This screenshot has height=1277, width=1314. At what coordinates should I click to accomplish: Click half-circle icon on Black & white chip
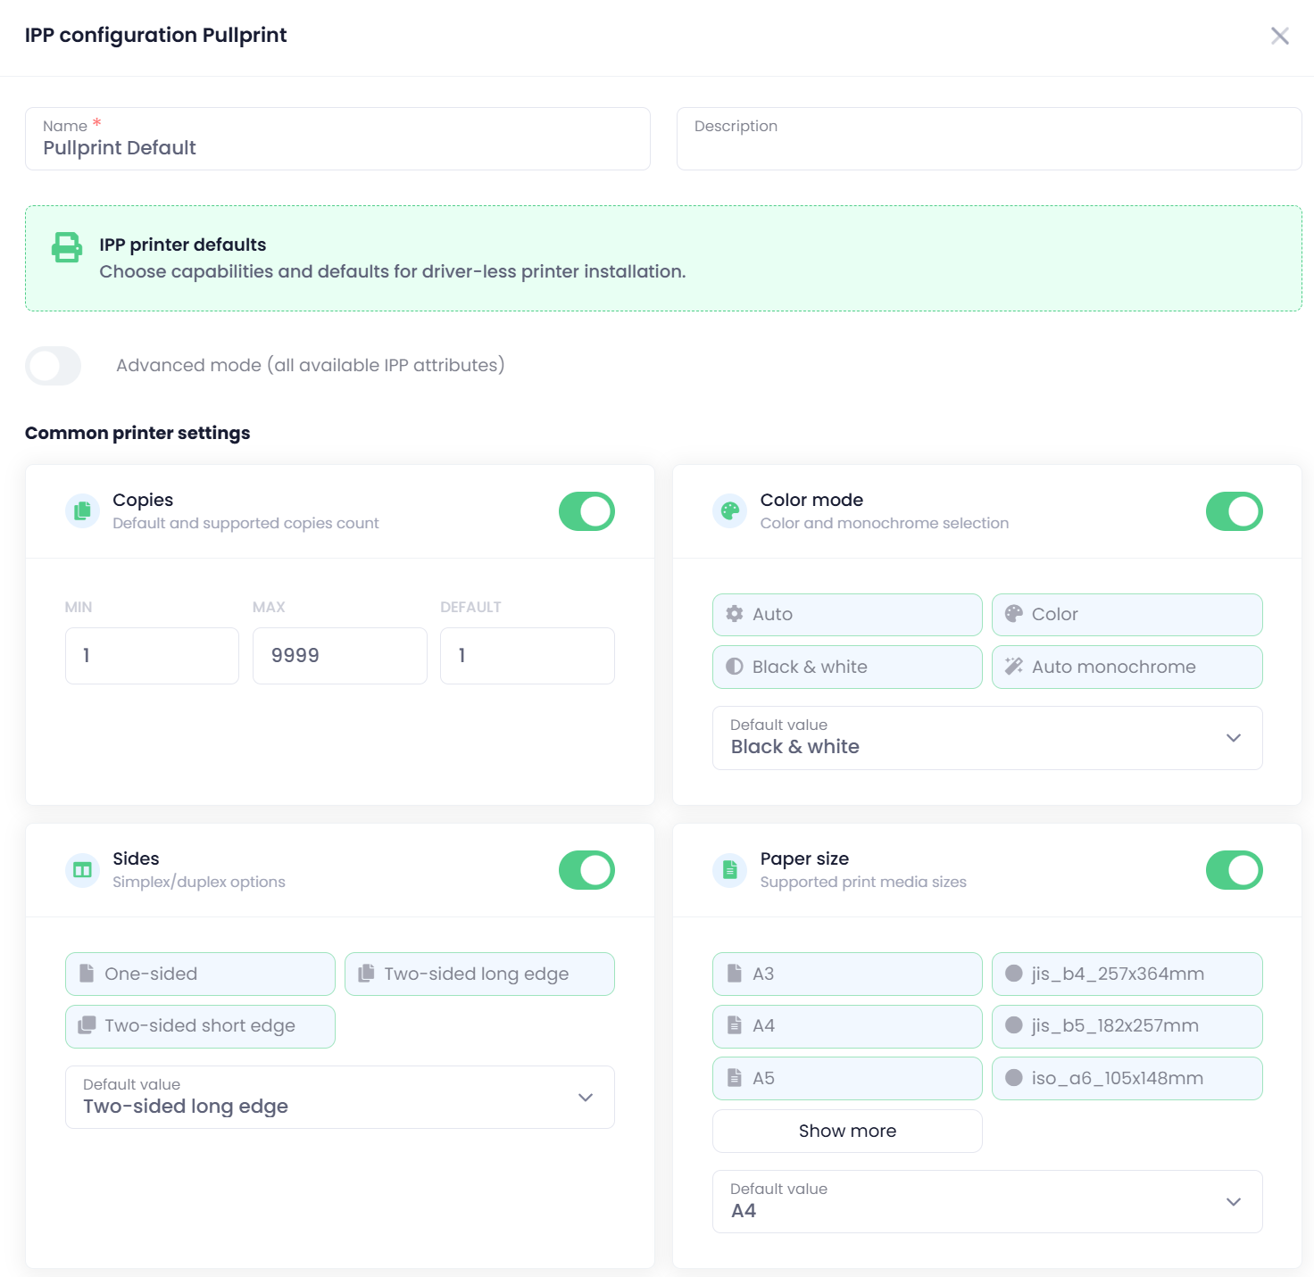click(x=735, y=667)
